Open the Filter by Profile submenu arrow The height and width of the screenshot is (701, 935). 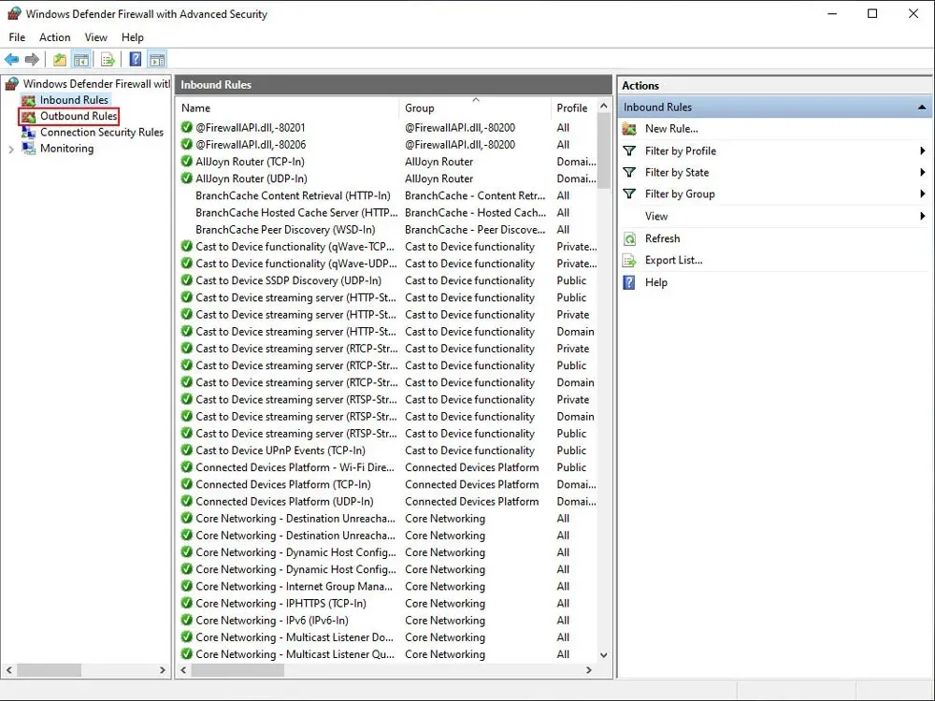[x=923, y=150]
